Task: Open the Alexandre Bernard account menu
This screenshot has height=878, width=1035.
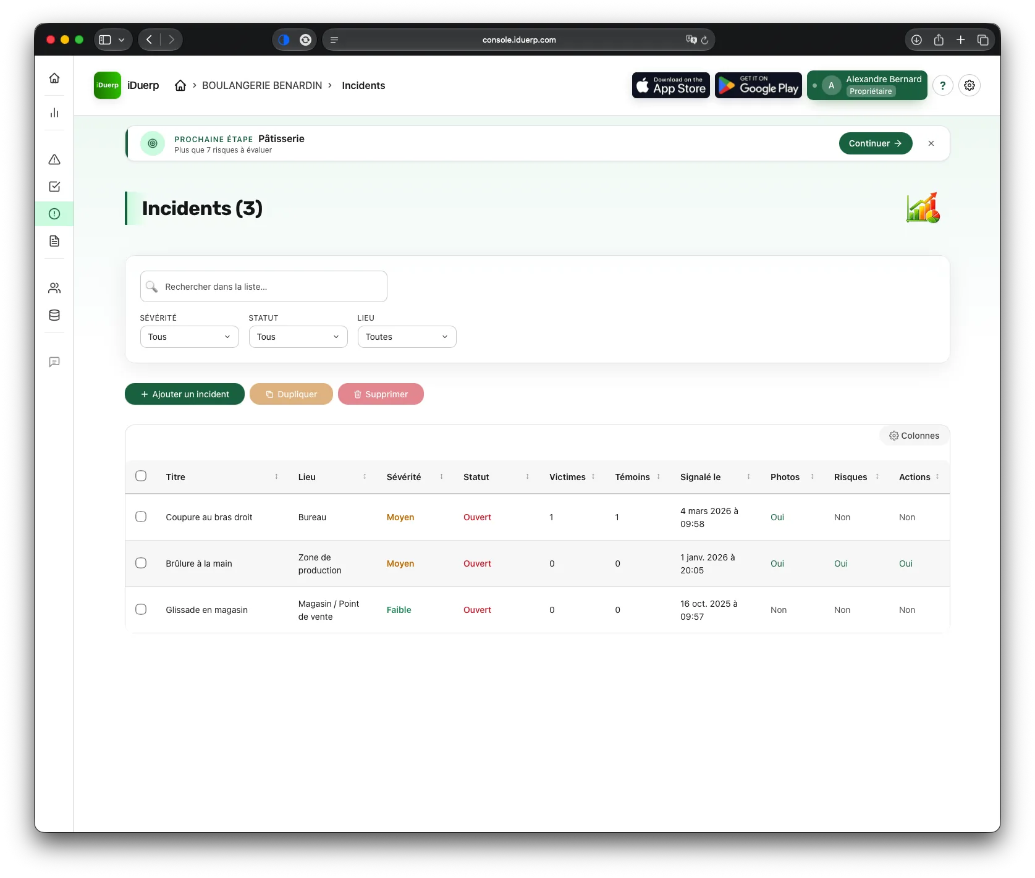Action: point(867,85)
